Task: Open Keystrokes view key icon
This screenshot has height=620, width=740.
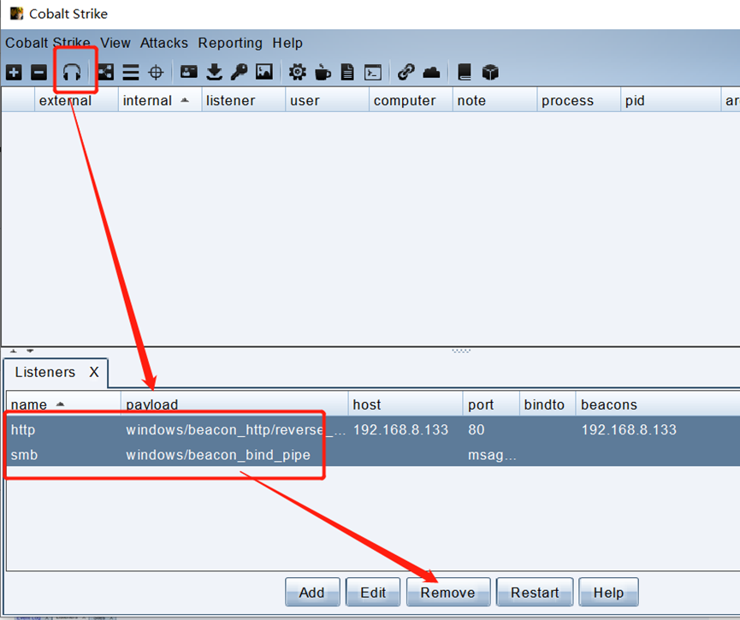Action: tap(240, 72)
